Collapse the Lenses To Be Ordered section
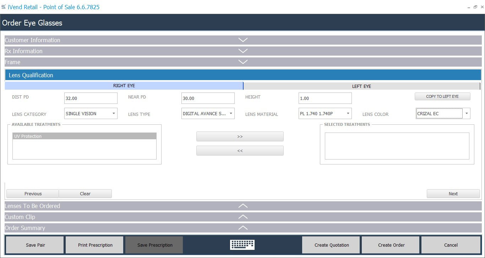The width and height of the screenshot is (485, 258). 243,206
